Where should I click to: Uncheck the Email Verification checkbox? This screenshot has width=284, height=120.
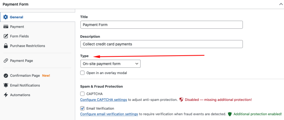(x=82, y=108)
